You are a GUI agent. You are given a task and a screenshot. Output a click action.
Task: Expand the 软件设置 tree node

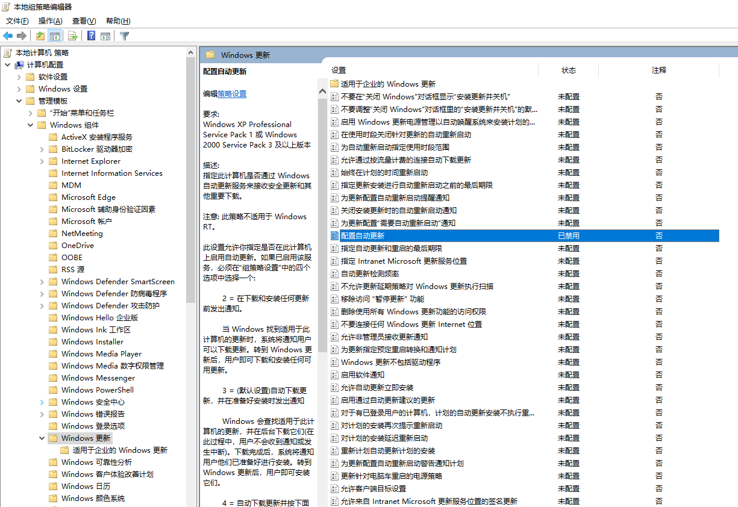[19, 76]
